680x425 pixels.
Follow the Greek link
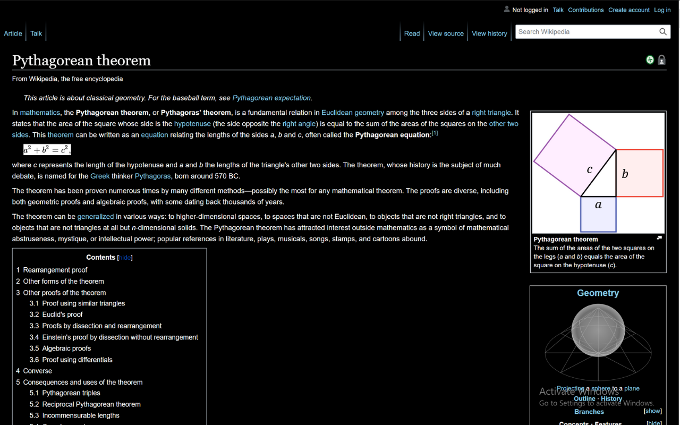(x=100, y=176)
